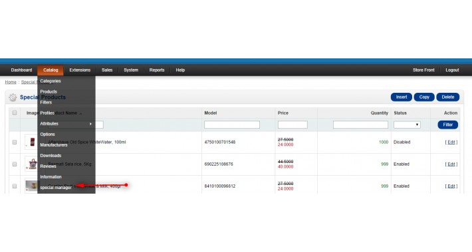Viewport: 472px width, 252px height.
Task: Click the Delete button
Action: [447, 97]
